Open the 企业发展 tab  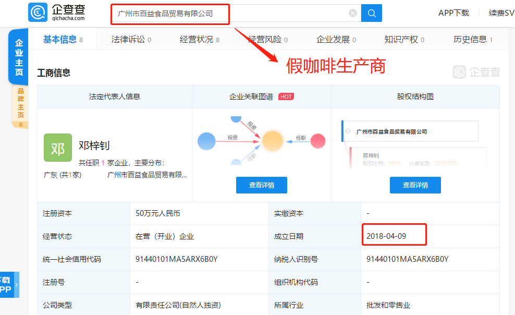pyautogui.click(x=336, y=40)
